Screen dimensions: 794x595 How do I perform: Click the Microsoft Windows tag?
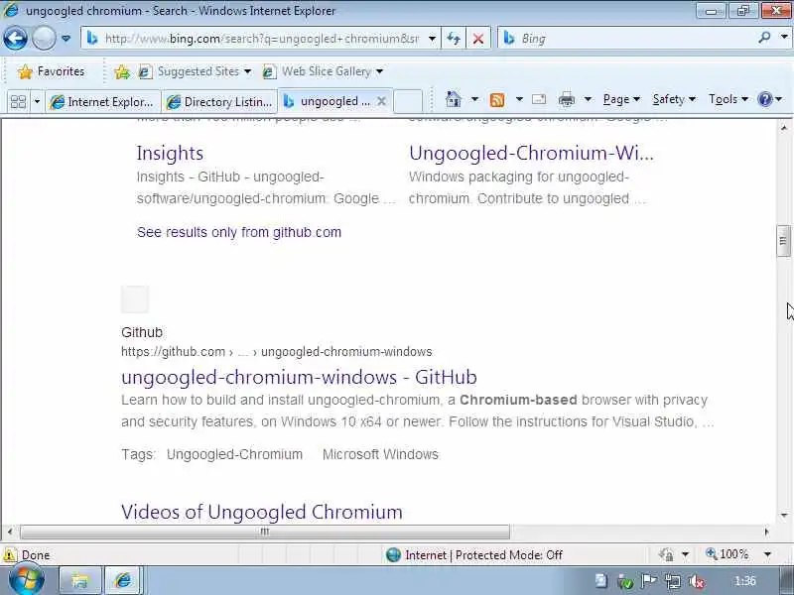point(380,454)
